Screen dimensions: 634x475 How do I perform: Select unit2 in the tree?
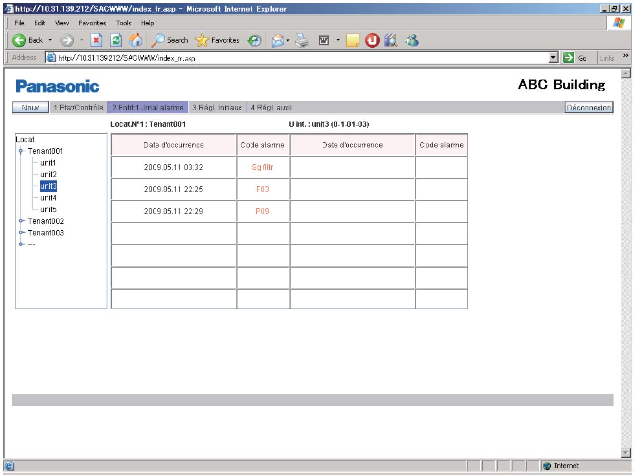48,174
